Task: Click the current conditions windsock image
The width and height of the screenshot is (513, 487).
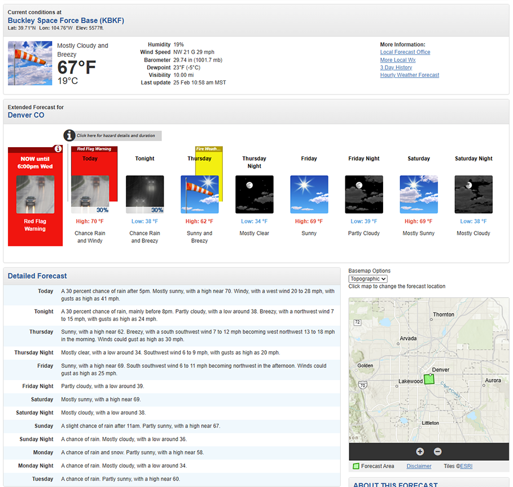Action: pyautogui.click(x=30, y=63)
